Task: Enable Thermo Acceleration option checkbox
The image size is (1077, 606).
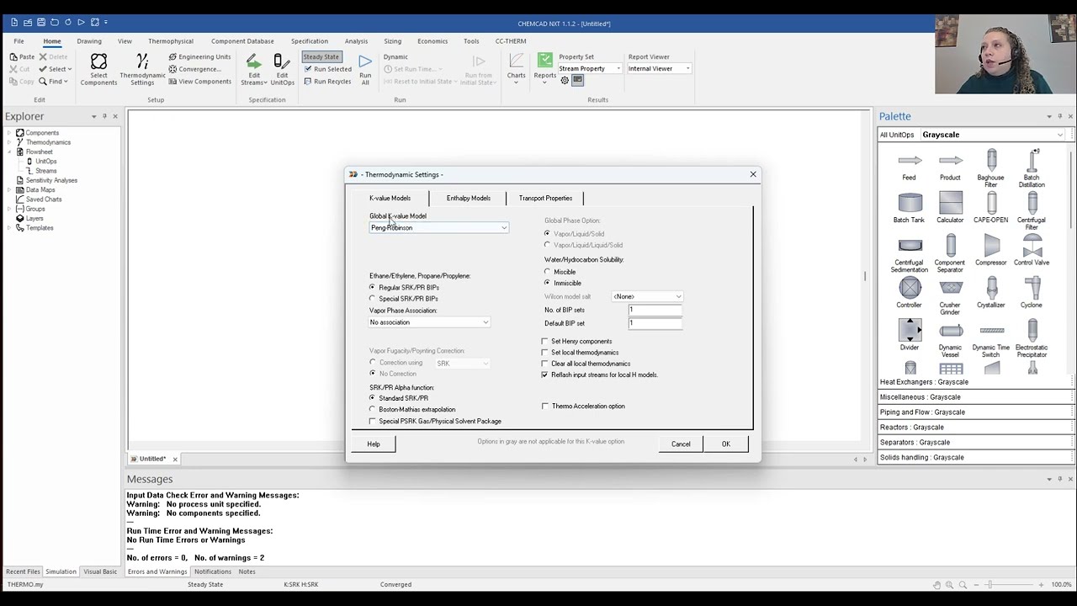Action: [583, 406]
